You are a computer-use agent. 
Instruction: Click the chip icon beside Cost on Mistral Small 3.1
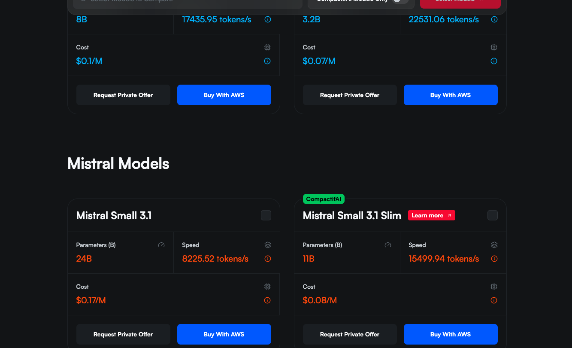(x=267, y=287)
